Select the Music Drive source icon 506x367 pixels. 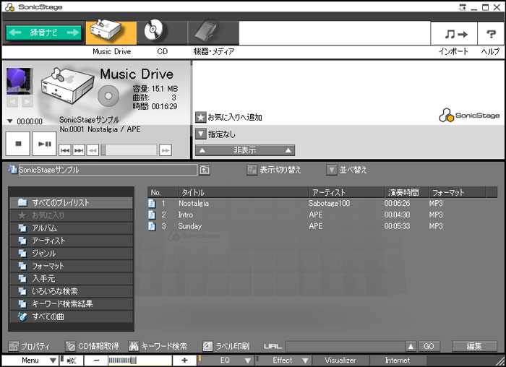111,33
